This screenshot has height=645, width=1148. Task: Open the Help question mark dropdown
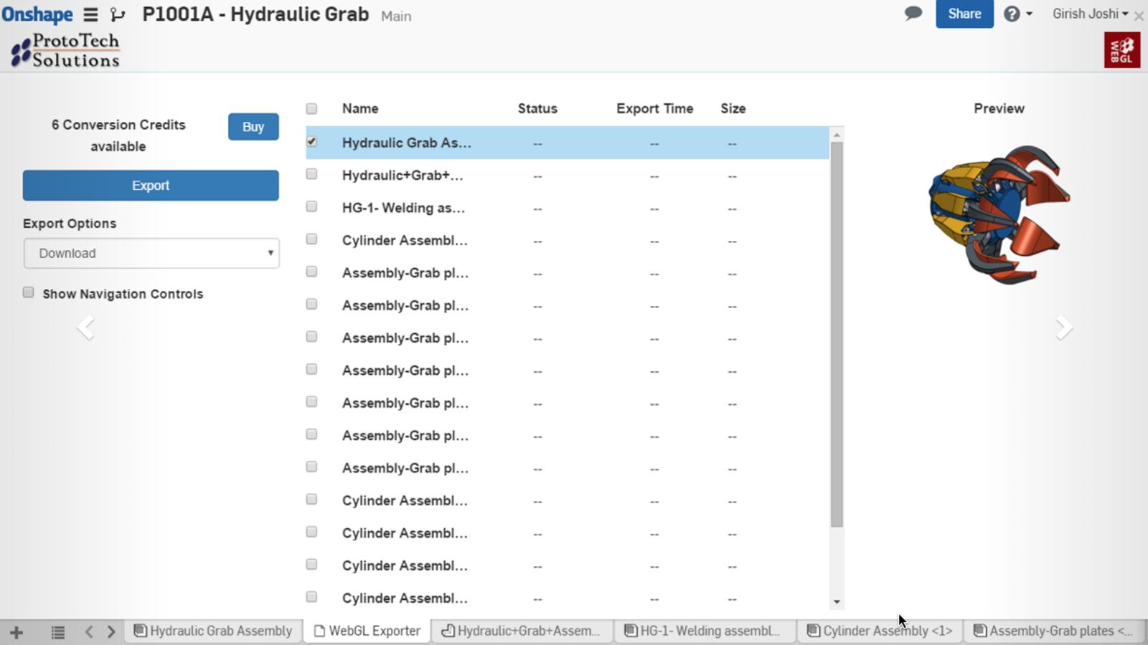pyautogui.click(x=1017, y=14)
